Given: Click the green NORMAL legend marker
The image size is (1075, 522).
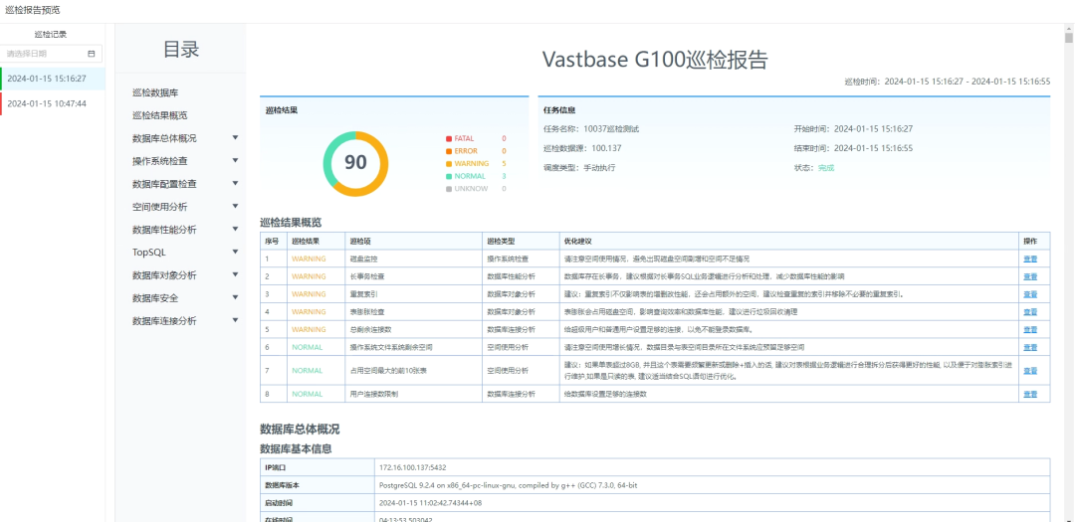Looking at the screenshot, I should (x=448, y=176).
